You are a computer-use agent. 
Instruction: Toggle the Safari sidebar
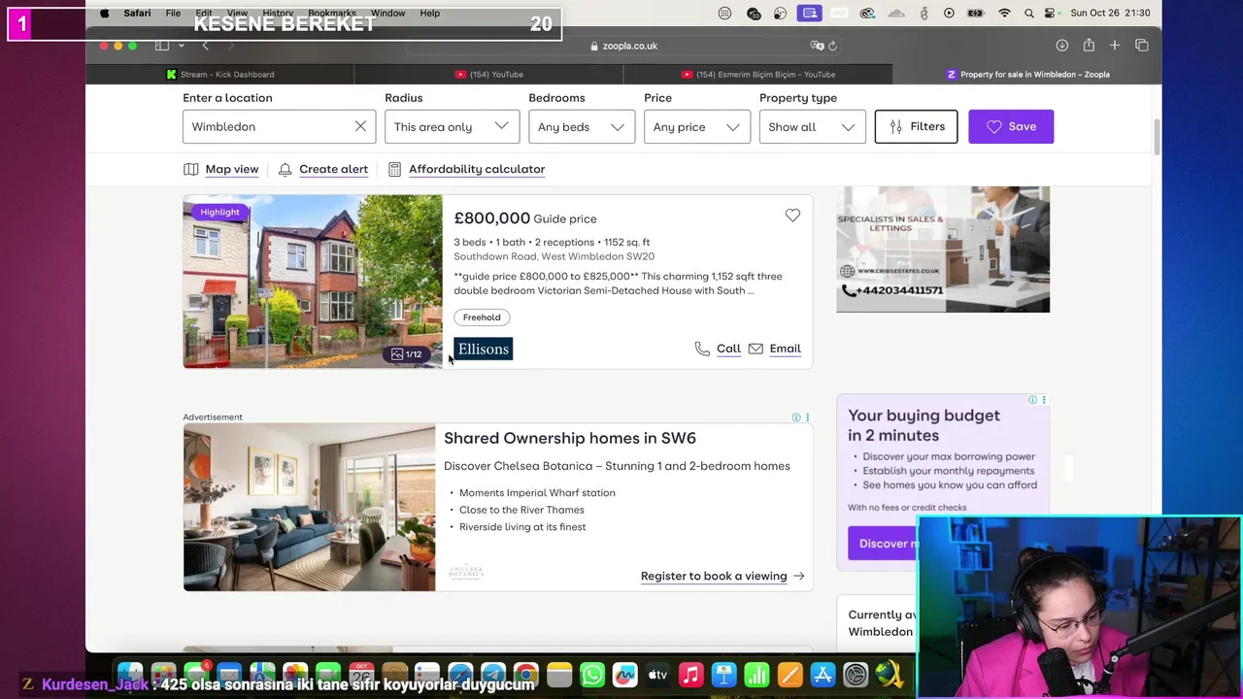pos(162,46)
